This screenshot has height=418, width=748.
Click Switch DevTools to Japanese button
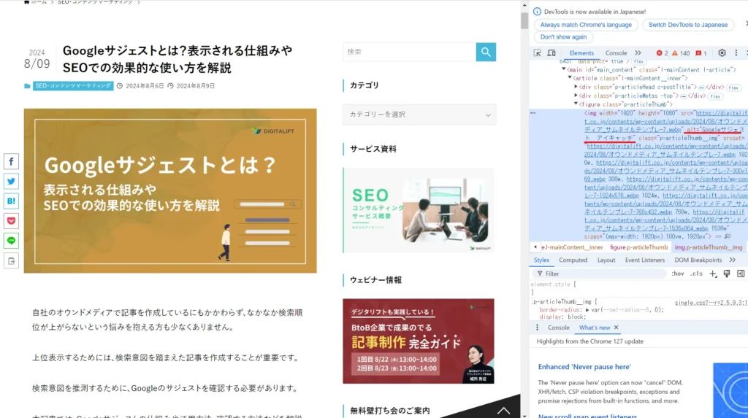click(688, 25)
